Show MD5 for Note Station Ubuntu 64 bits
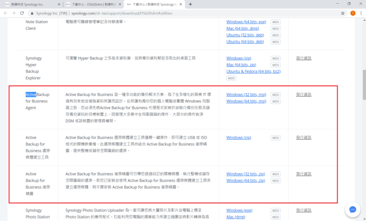 [x=275, y=42]
